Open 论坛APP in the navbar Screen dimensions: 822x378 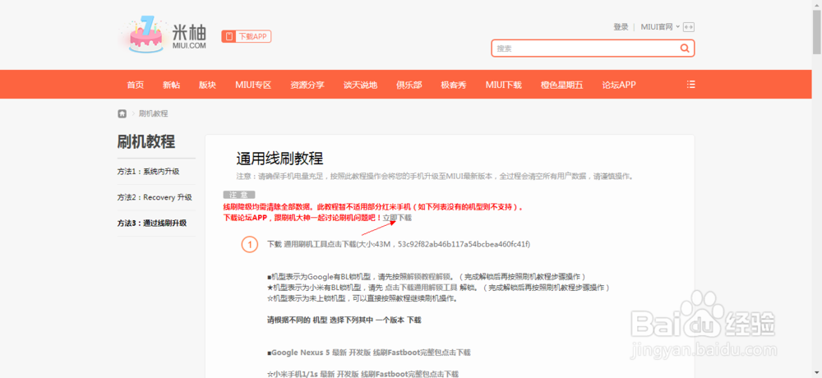tap(619, 85)
